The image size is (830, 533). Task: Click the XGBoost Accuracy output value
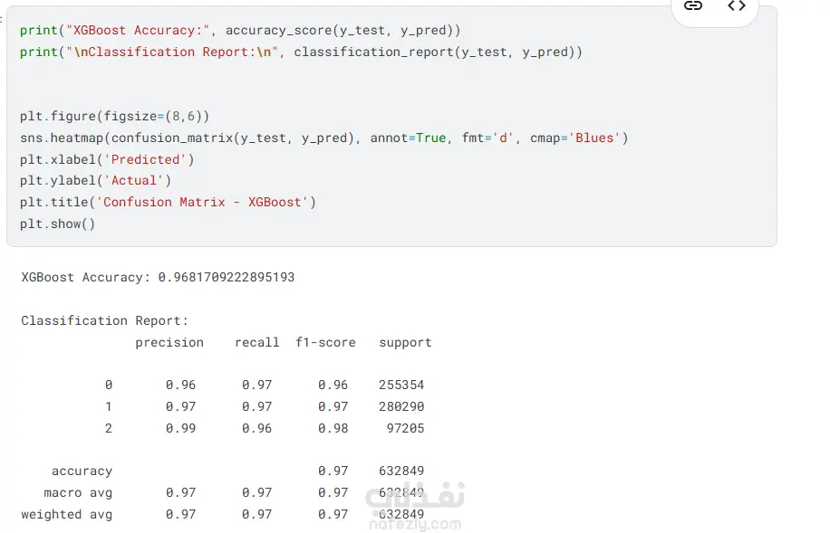[226, 277]
